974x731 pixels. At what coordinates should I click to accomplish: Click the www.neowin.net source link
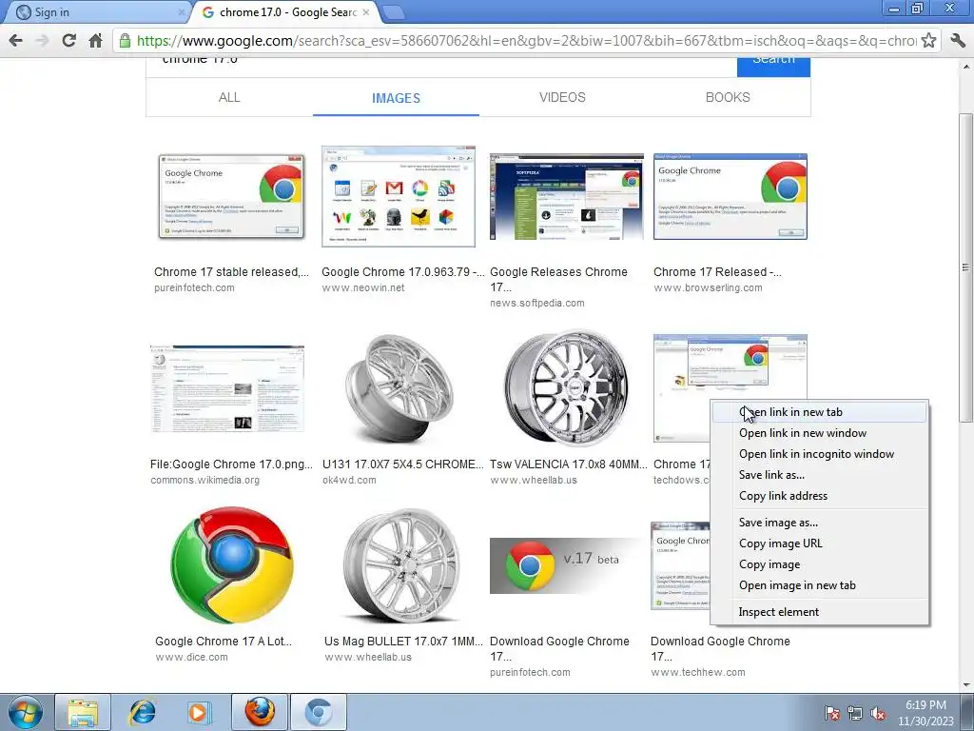click(x=363, y=287)
